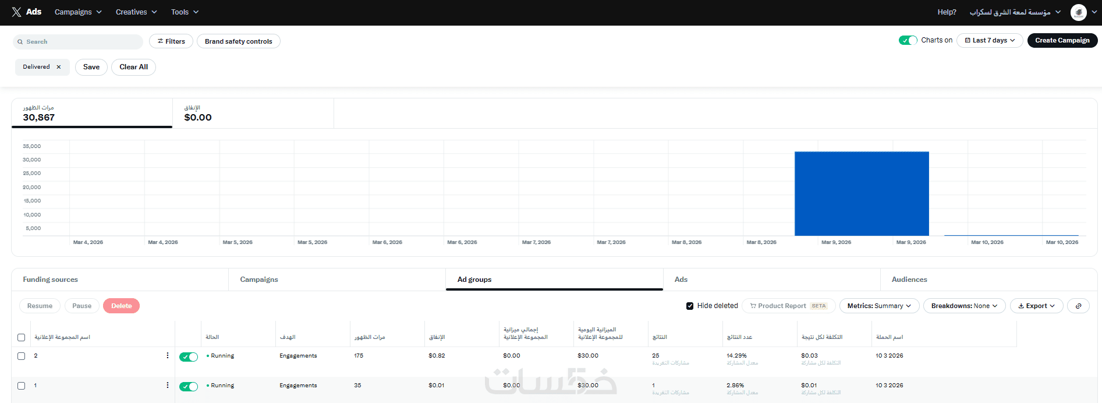Viewport: 1102px width, 403px height.
Task: Open the Campaigns menu in top bar
Action: pos(78,12)
